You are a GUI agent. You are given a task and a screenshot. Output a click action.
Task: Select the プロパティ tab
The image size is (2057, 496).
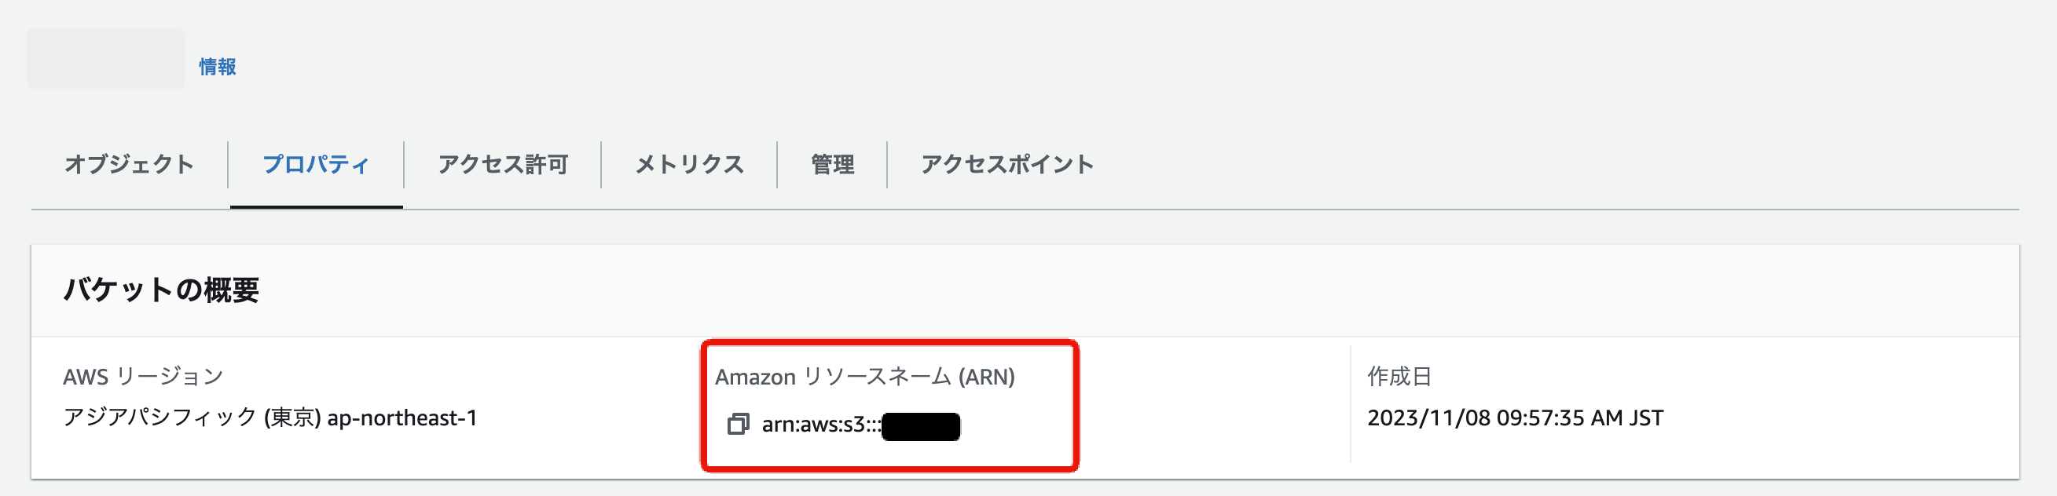pos(316,164)
